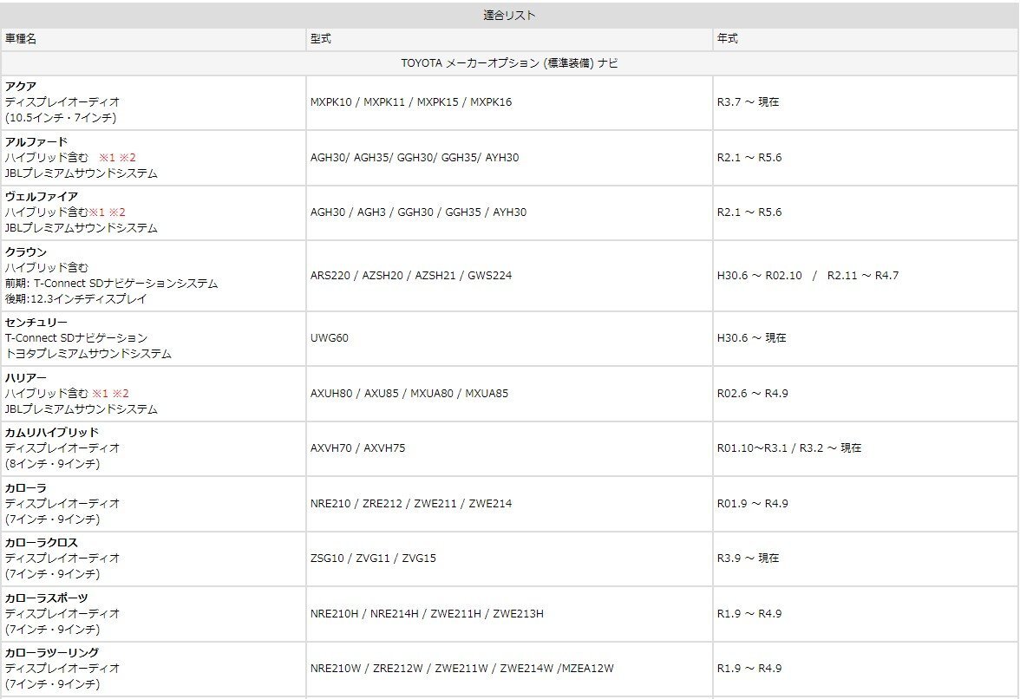
Task: Click the ZSG10 / ZVG11 / ZVG15 model codes
Action: point(373,559)
